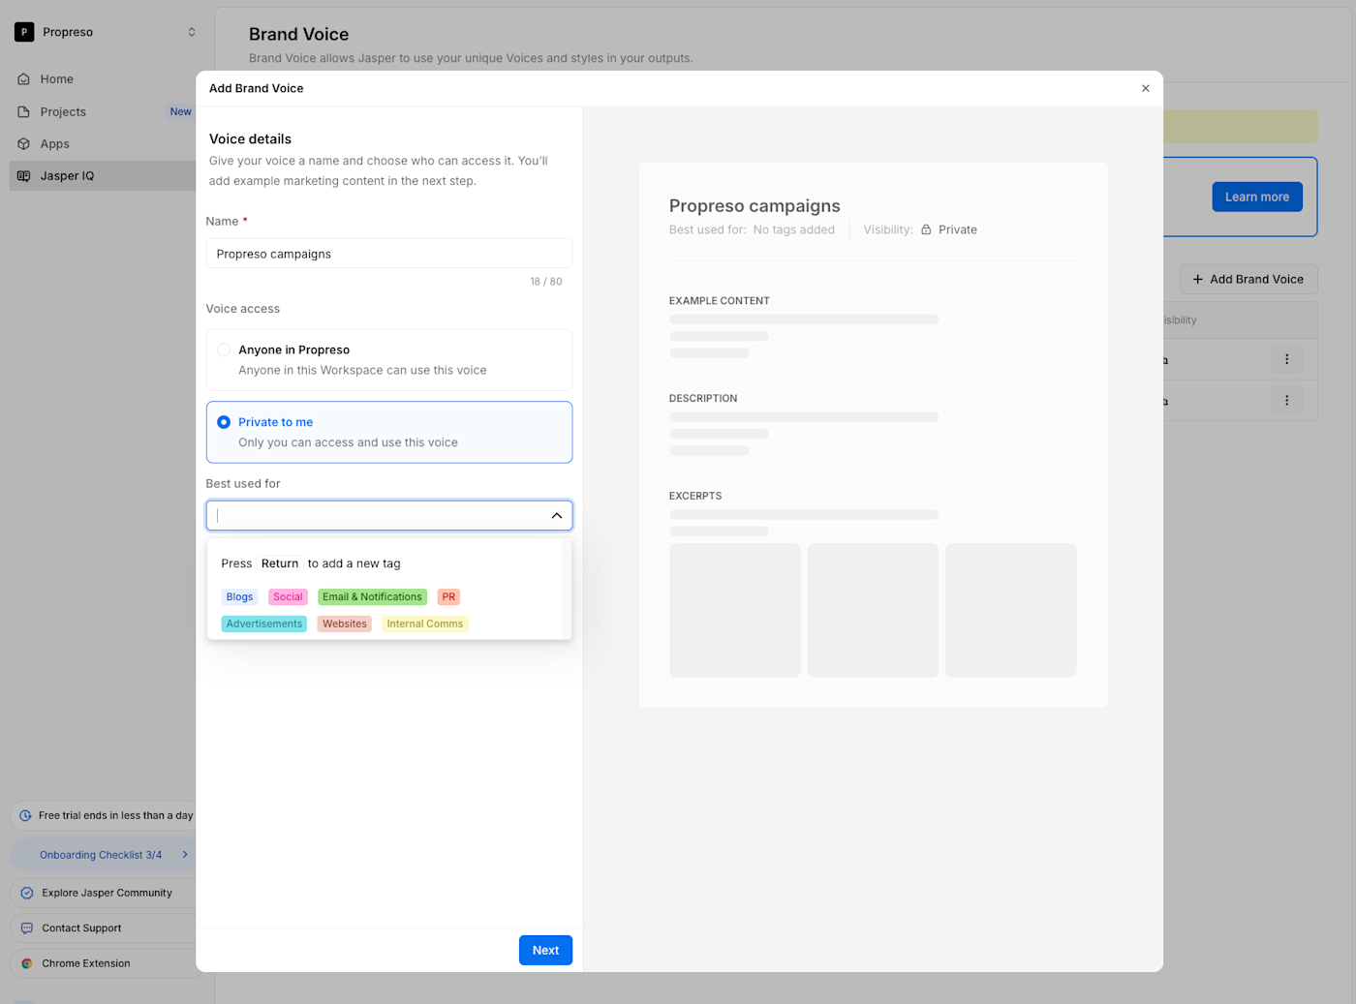This screenshot has width=1356, height=1004.
Task: Click the Contact Support chat icon
Action: tap(27, 928)
